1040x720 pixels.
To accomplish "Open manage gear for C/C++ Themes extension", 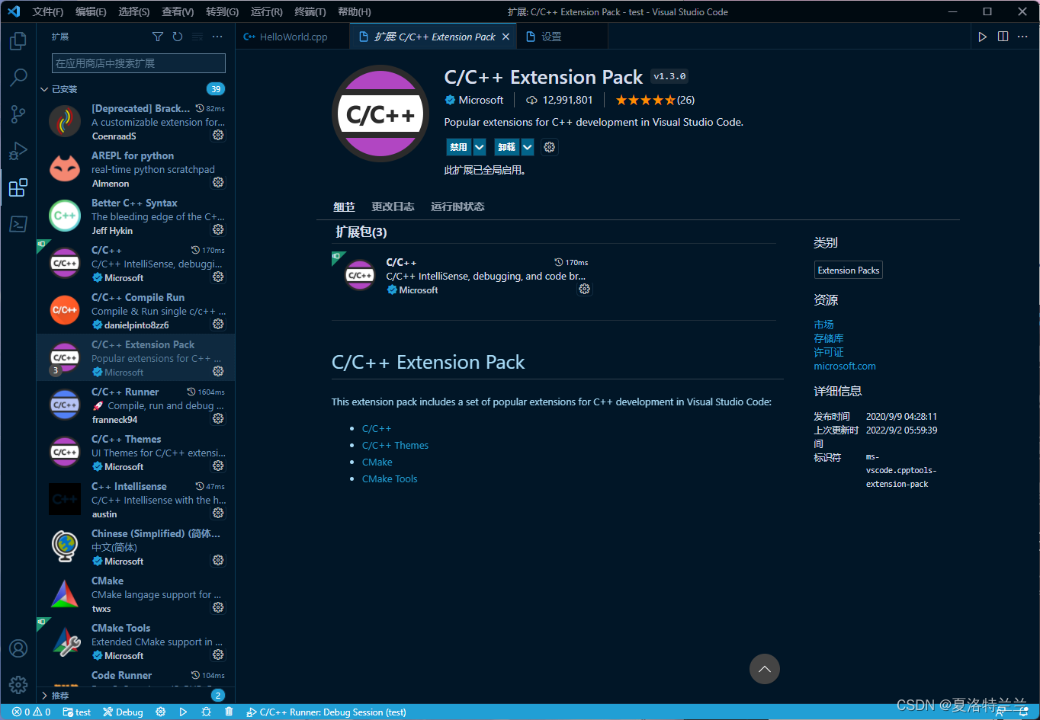I will [x=218, y=466].
